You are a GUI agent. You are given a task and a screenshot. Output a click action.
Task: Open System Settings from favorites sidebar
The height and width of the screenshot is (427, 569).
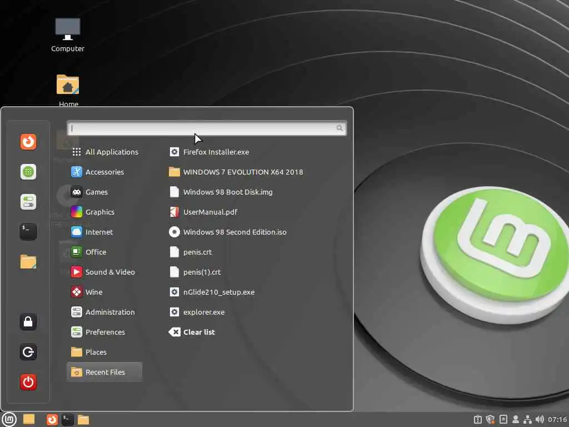point(28,202)
